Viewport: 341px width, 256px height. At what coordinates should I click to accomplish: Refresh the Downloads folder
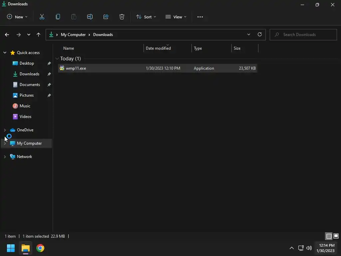click(260, 34)
